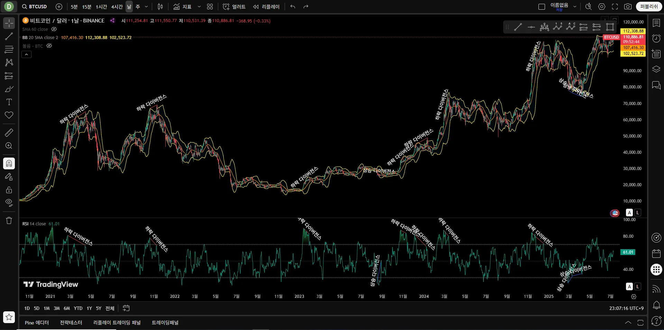This screenshot has width=664, height=330.
Task: Collapse the indicator legend chevron
Action: 27,55
